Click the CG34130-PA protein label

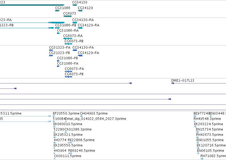click(83, 48)
